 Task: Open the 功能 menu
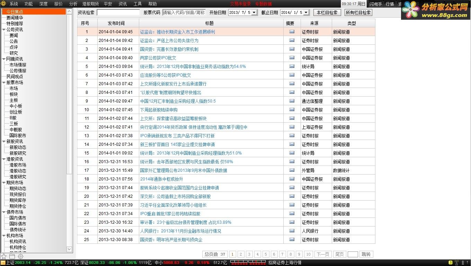(29, 4)
